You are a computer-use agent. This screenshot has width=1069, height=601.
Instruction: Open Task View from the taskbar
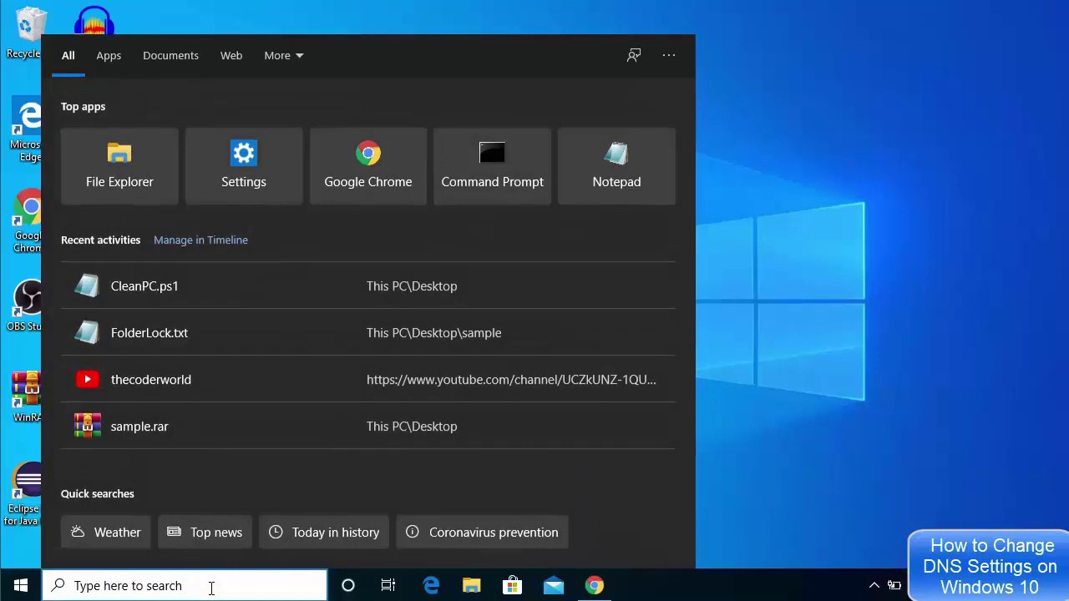click(388, 585)
